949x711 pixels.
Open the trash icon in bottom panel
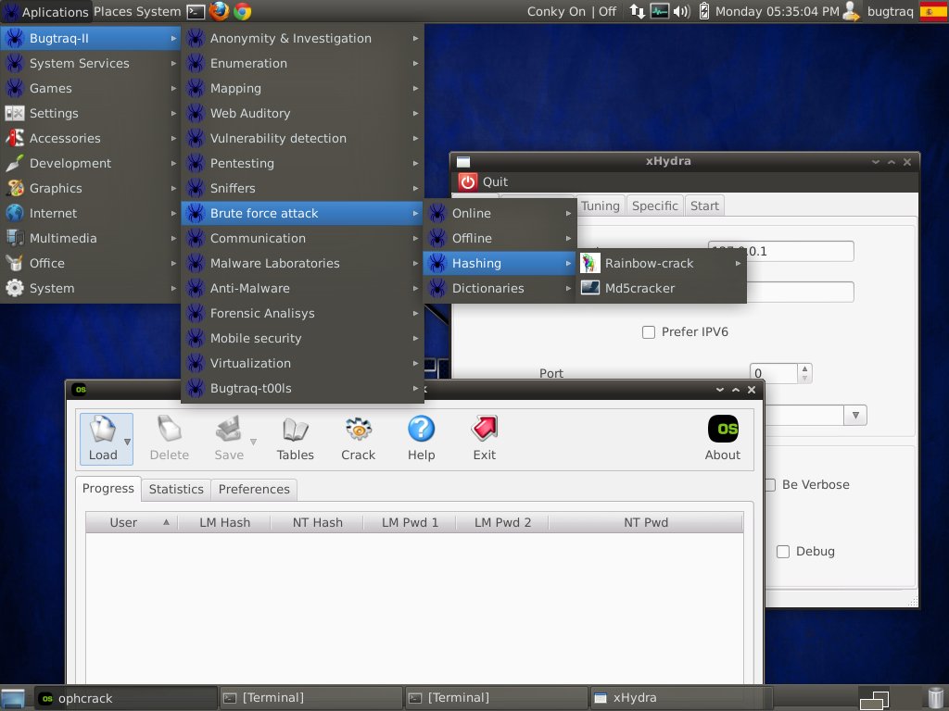pos(936,698)
